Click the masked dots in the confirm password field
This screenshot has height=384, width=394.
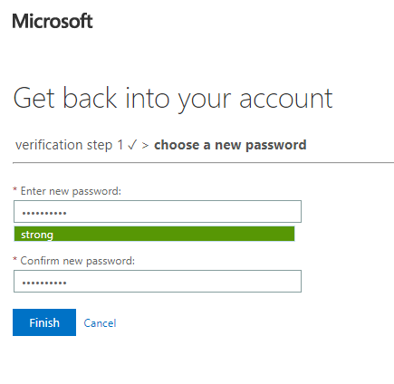click(44, 283)
